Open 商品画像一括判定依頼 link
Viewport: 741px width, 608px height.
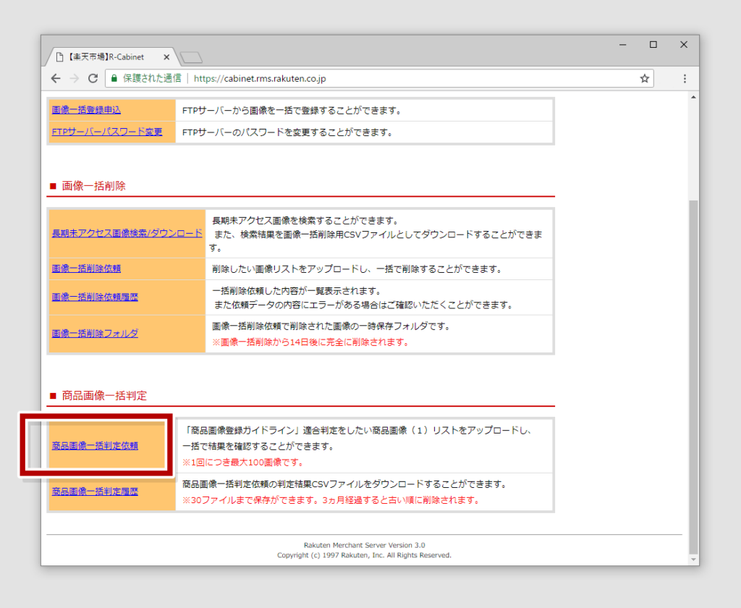click(x=95, y=447)
